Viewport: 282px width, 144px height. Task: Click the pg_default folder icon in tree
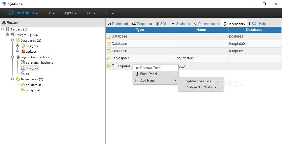(23, 85)
